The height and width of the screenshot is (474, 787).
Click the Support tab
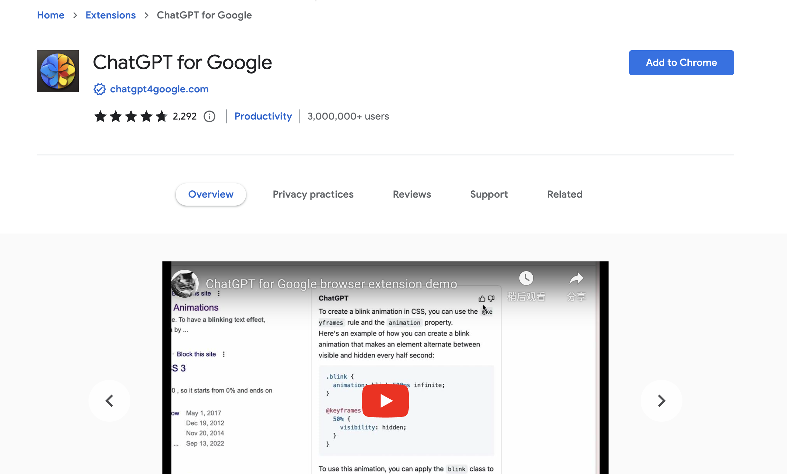[489, 194]
